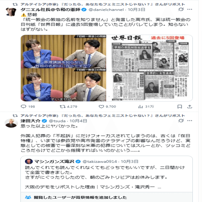Open the 10月4日 timestamp on tsuda post
This screenshot has height=202, width=202.
pyautogui.click(x=78, y=121)
